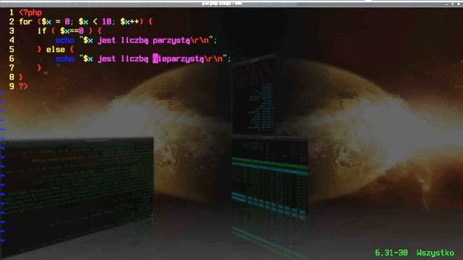Click the 'if' keyword on line 3
Image resolution: width=463 pixels, height=260 pixels.
point(42,31)
